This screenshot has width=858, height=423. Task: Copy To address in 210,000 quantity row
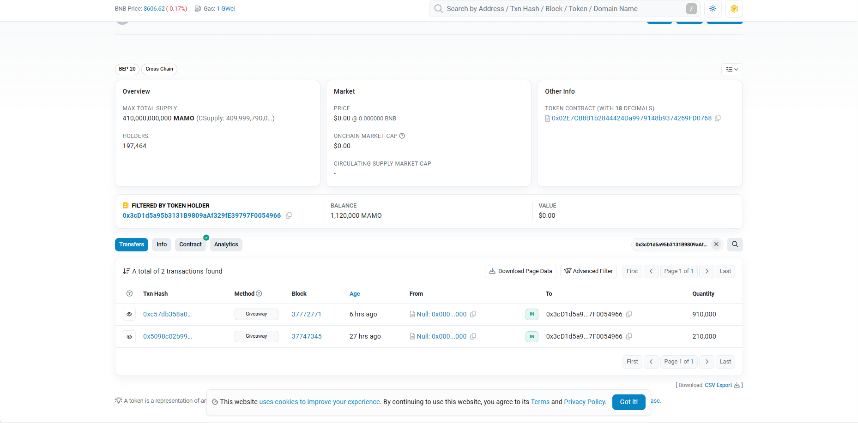629,337
